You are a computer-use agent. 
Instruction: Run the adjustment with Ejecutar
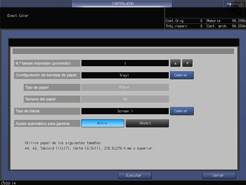(135, 175)
